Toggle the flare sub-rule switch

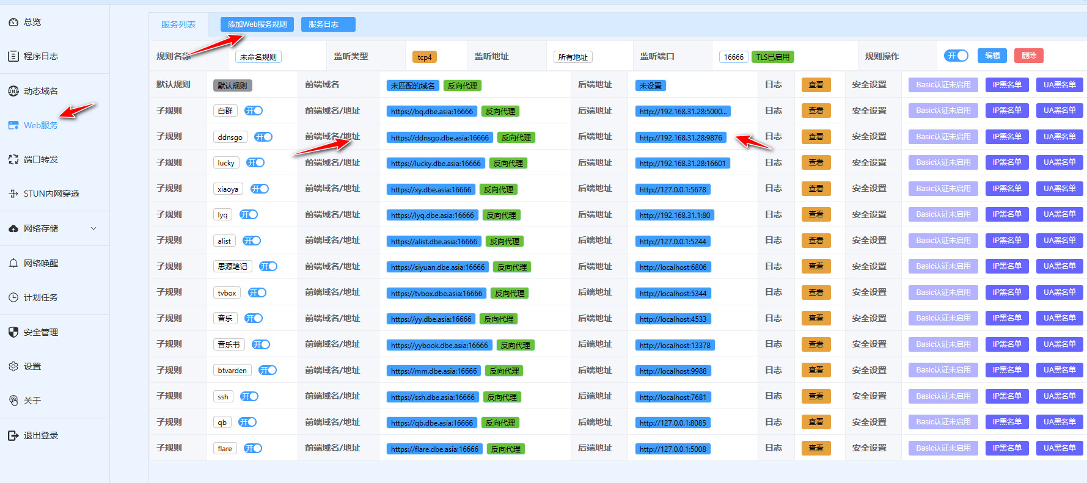coord(253,448)
